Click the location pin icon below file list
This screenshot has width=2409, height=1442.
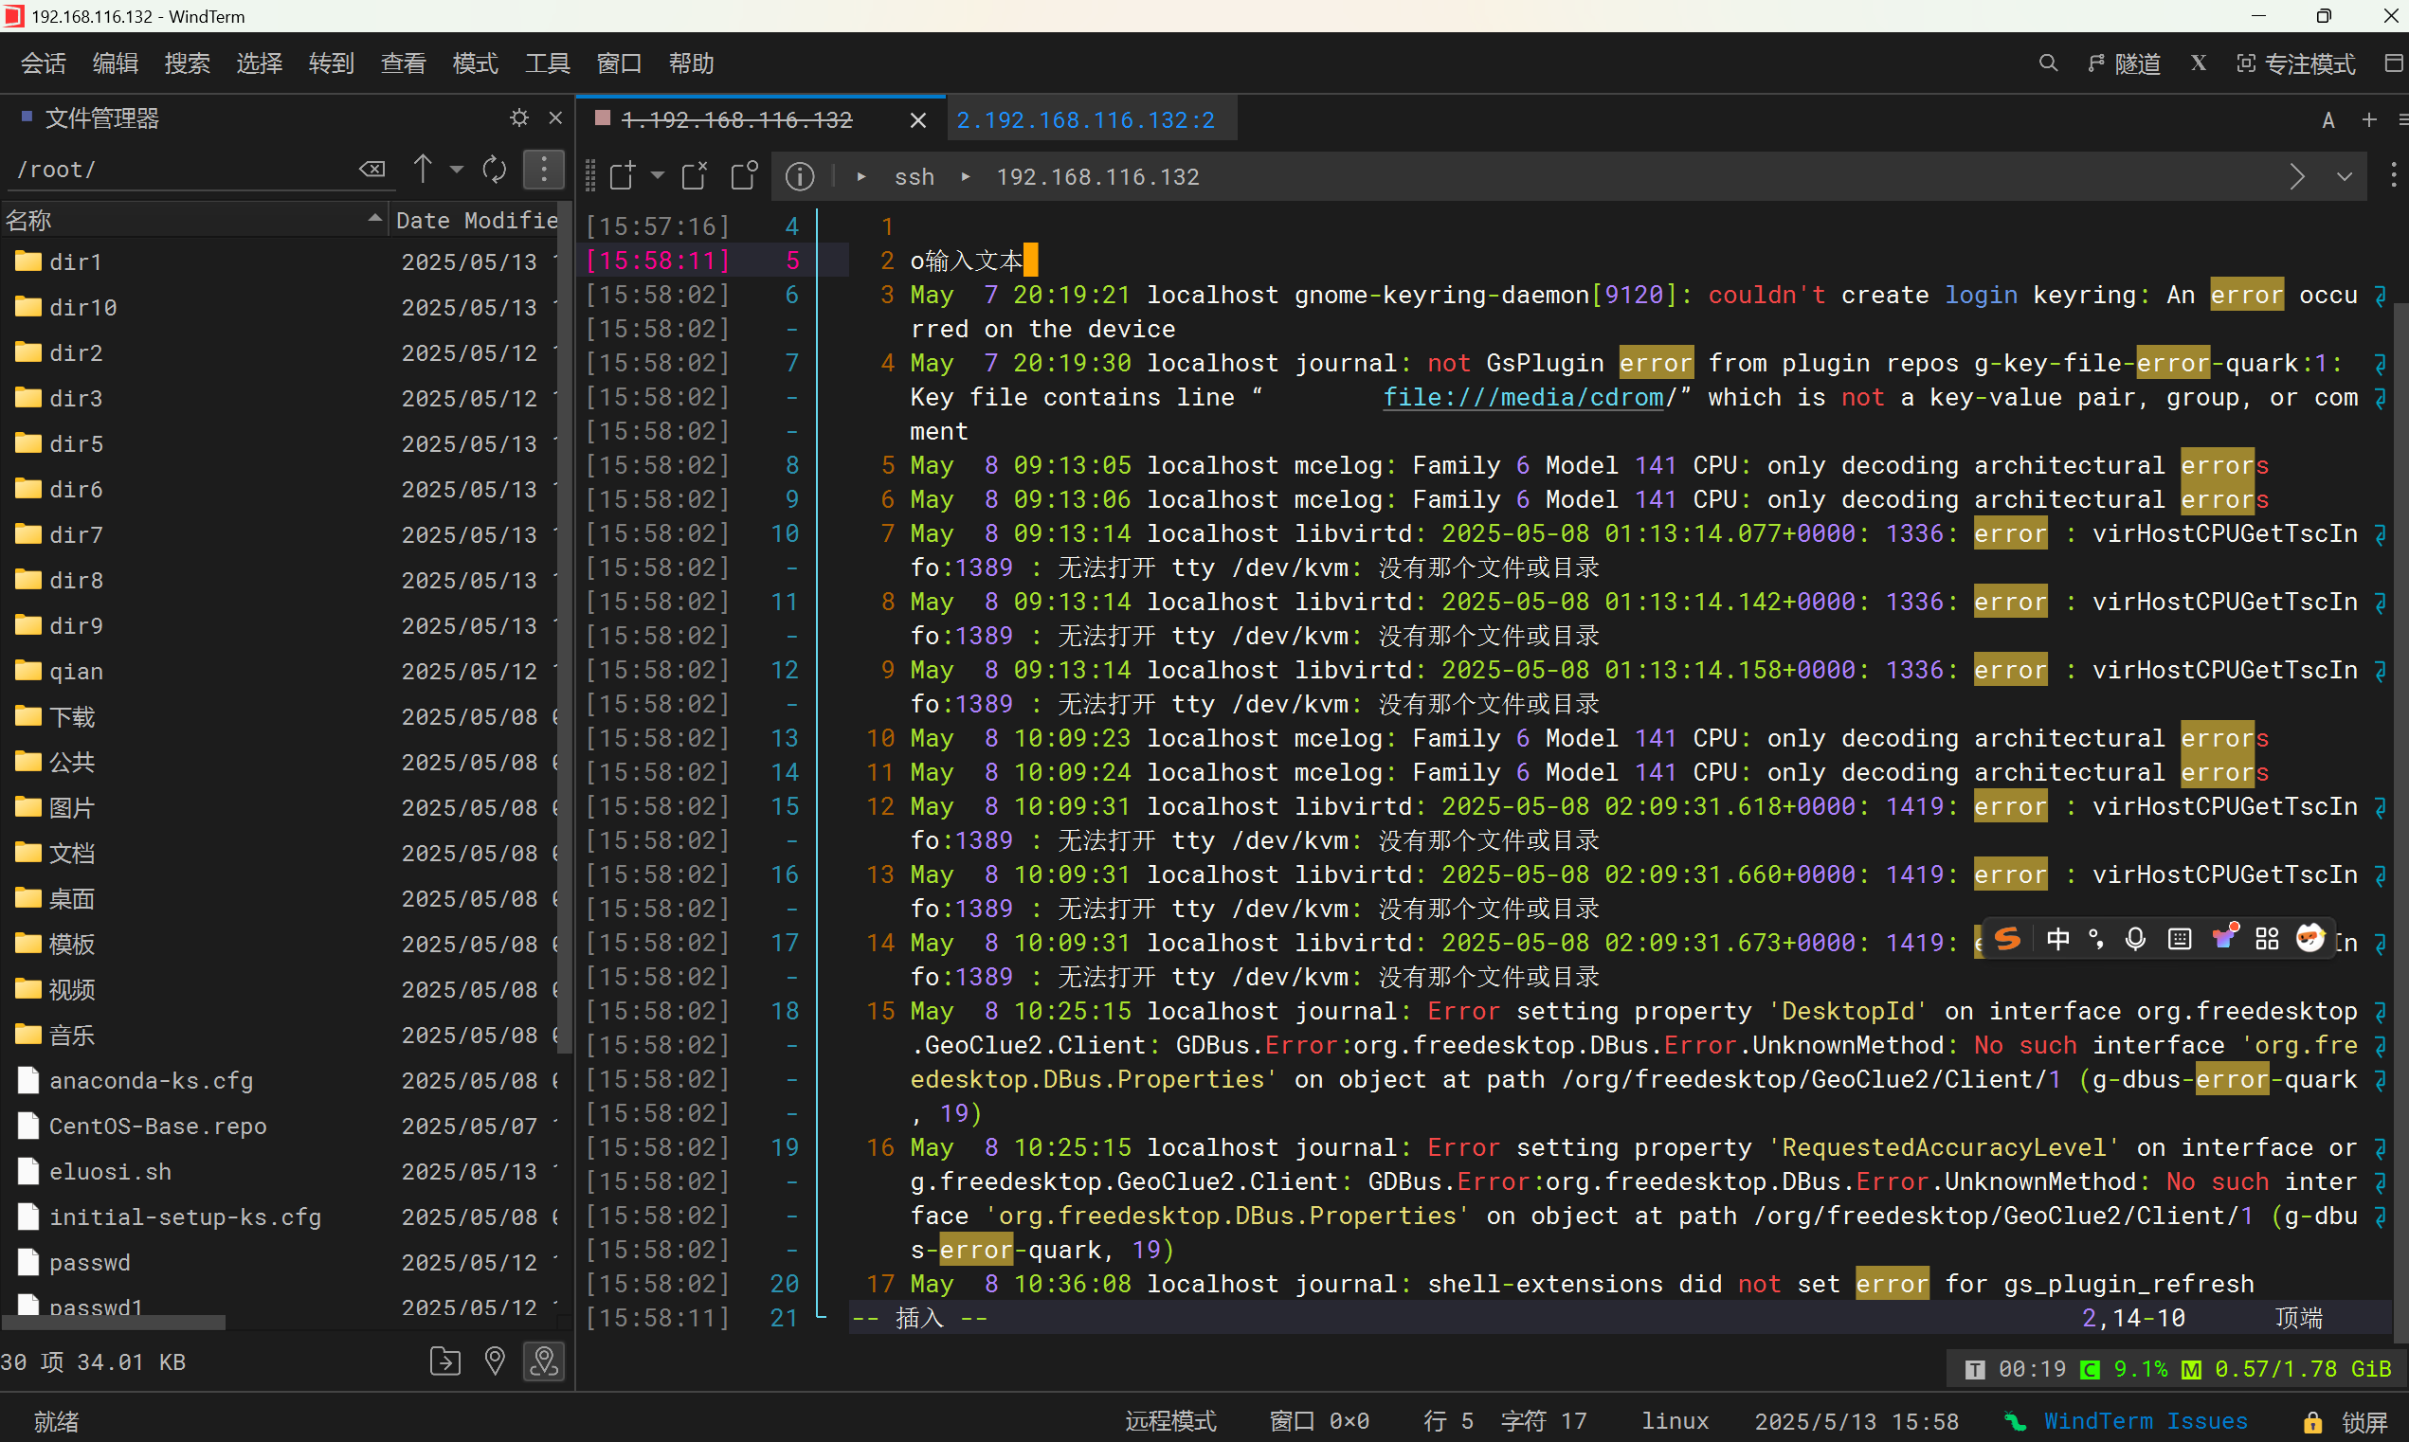point(495,1361)
